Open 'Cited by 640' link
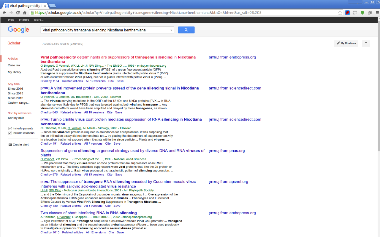The image size is (380, 237). click(x=49, y=112)
